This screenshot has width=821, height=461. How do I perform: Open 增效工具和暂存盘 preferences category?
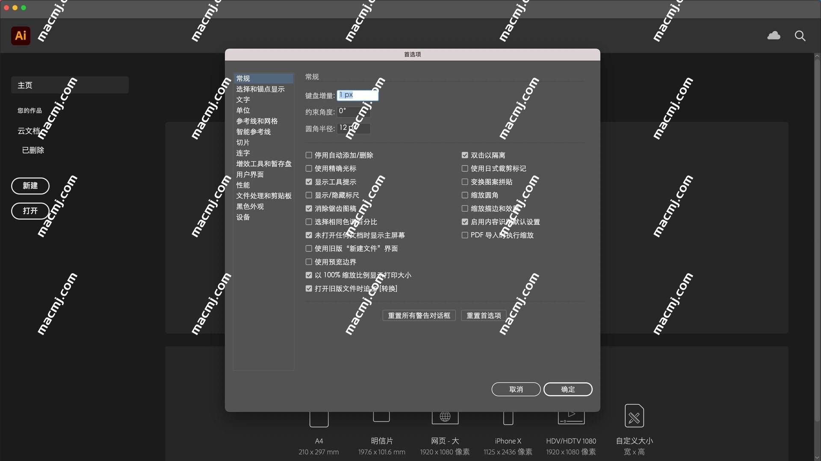tap(263, 164)
